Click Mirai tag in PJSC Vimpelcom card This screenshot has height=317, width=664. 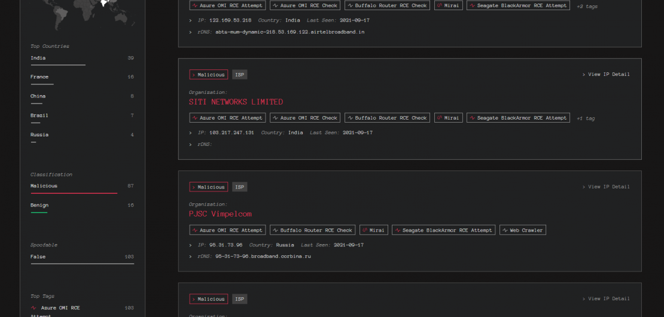(x=373, y=230)
